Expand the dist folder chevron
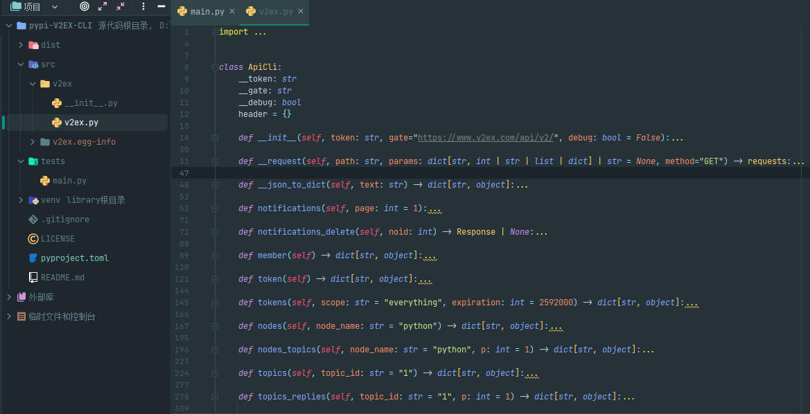The image size is (810, 414). coord(21,45)
